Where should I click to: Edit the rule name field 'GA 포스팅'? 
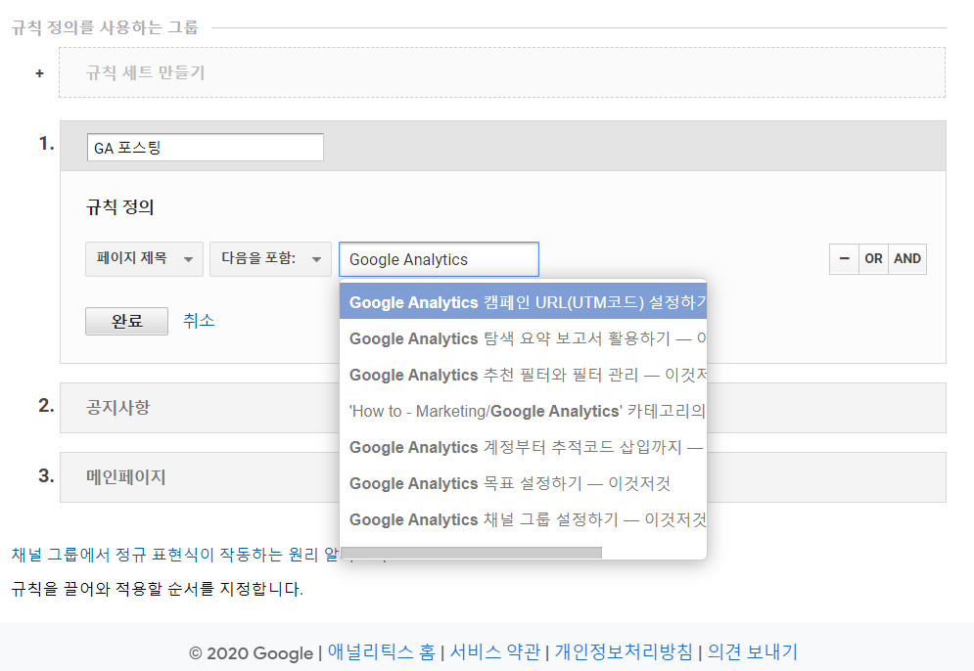click(205, 148)
